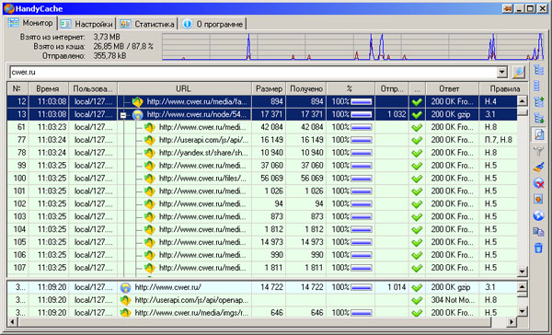
Task: Click the funnel filter icon
Action: 538,151
